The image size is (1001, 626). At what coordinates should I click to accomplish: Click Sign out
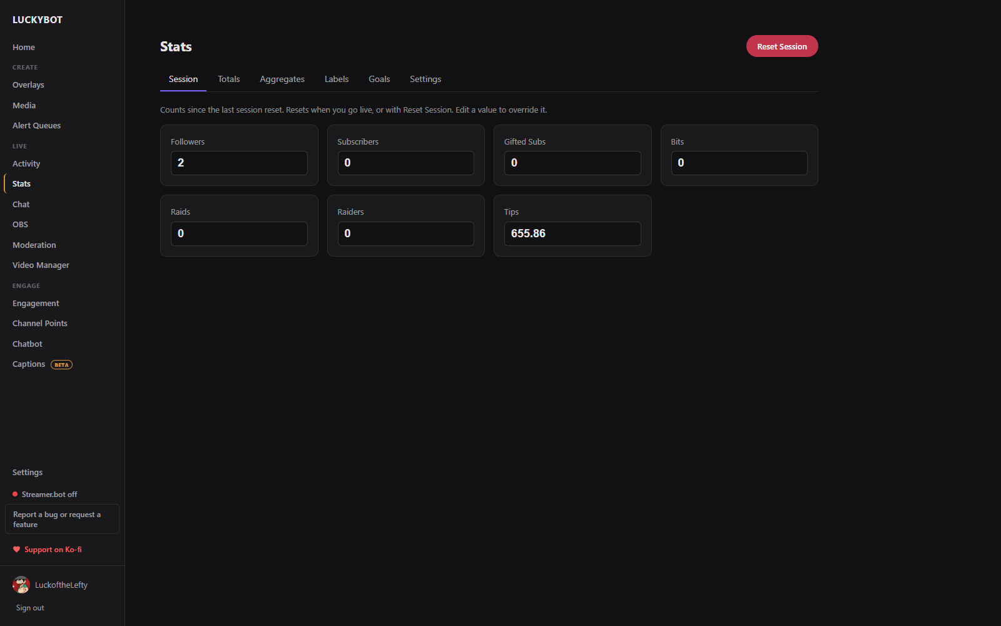point(30,608)
